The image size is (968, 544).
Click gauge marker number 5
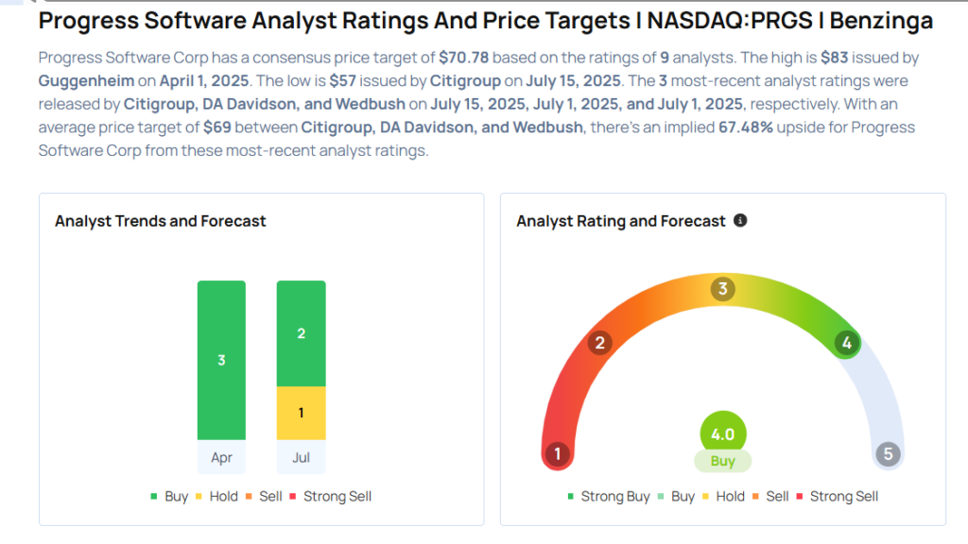coord(888,454)
